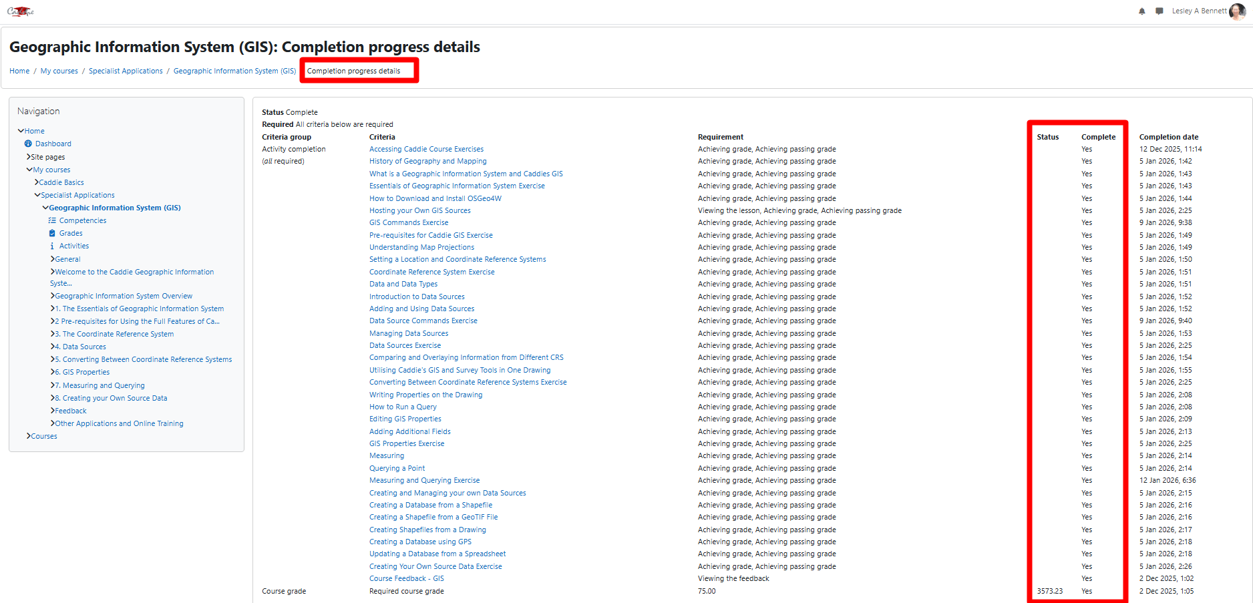Open the Understanding Map Projections activity

[x=421, y=247]
